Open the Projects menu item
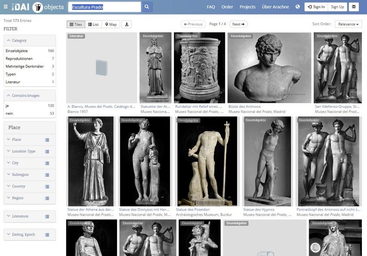The width and height of the screenshot is (367, 256). 247,7
